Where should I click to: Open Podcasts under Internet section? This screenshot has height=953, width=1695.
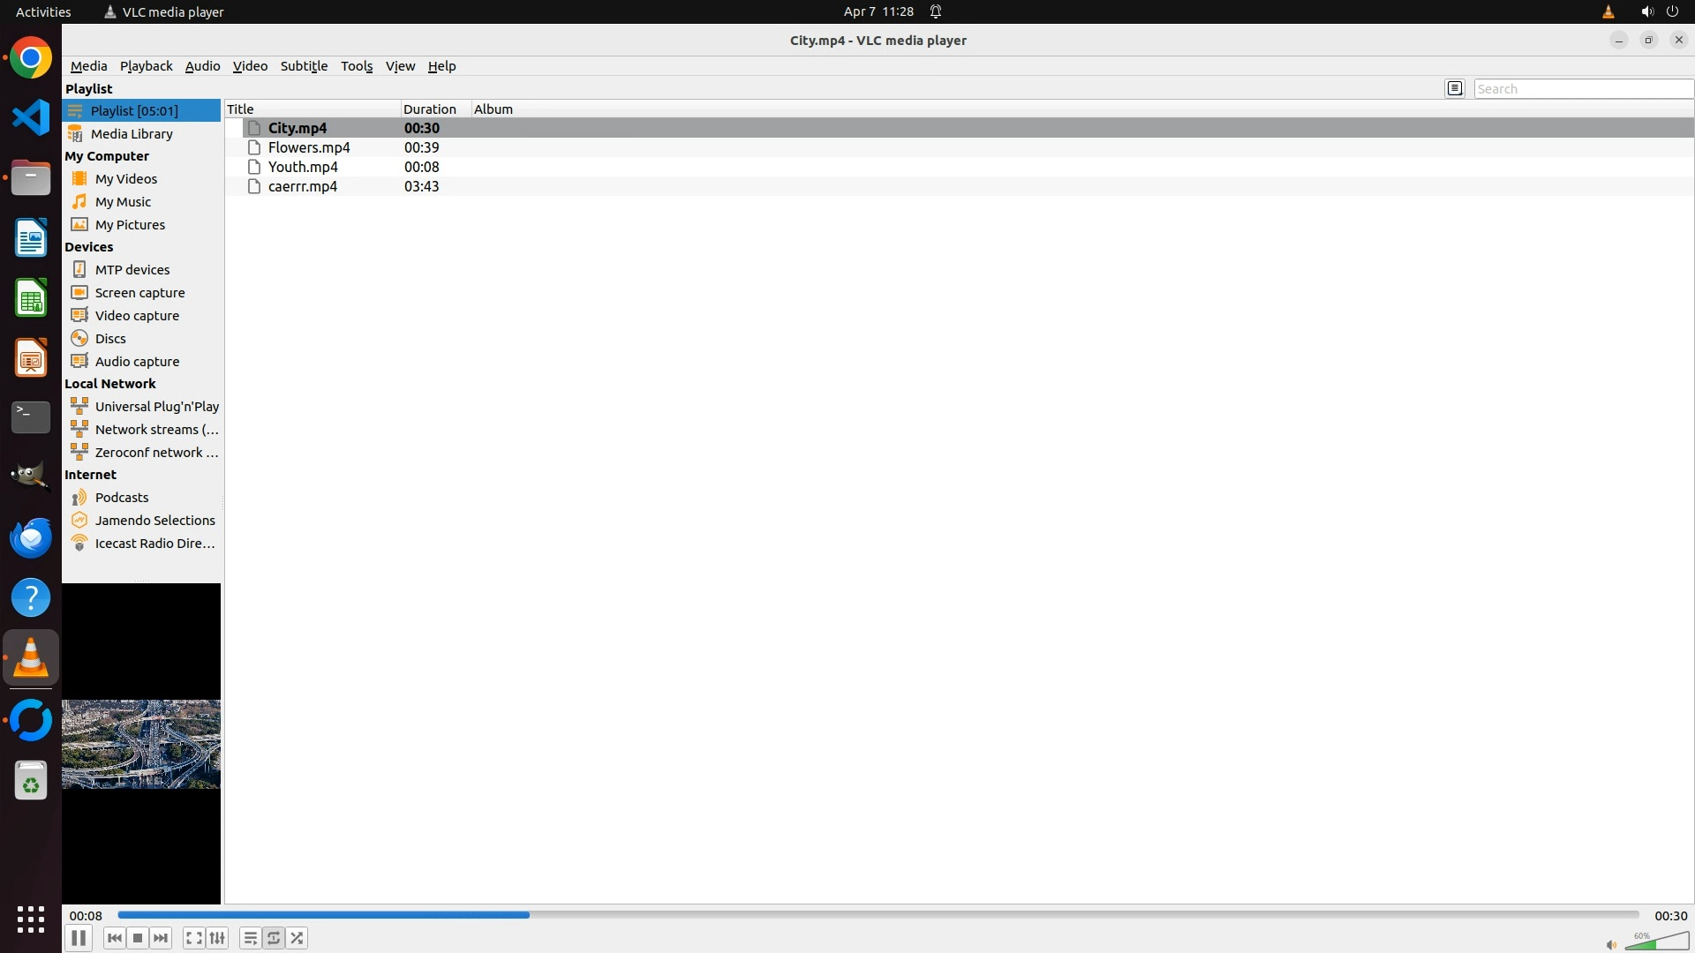pos(122,498)
